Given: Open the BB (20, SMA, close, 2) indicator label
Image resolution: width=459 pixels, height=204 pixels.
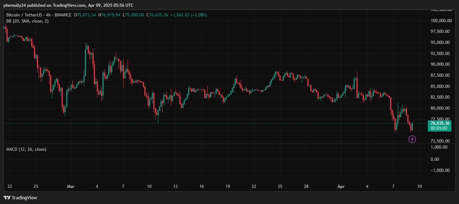Looking at the screenshot, I should (28, 21).
